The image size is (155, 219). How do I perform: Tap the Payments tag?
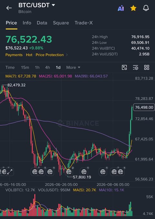[x=14, y=55]
